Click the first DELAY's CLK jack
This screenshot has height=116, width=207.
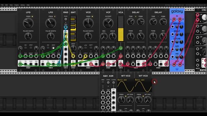[x=133, y=64]
